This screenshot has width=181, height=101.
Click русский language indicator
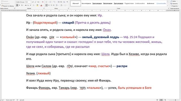pos(22,100)
